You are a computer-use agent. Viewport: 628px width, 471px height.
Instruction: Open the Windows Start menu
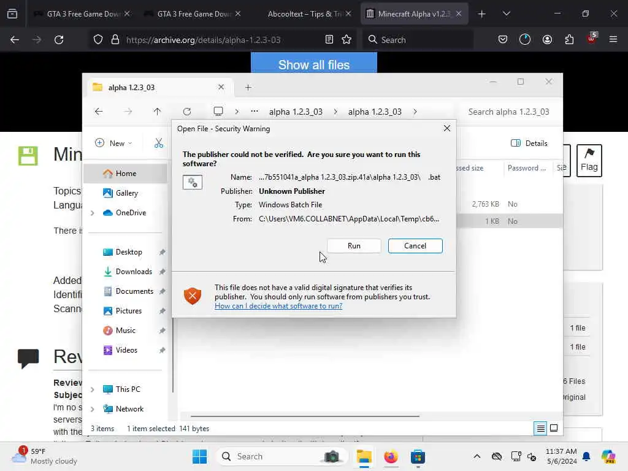point(199,456)
